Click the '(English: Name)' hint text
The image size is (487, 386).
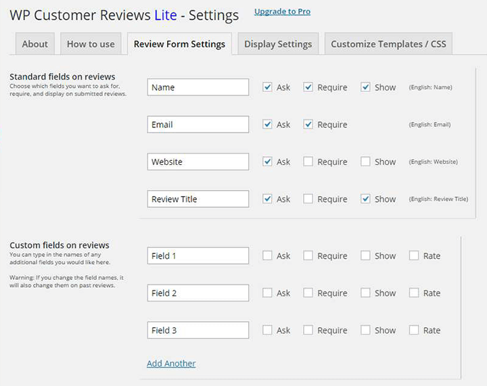tap(430, 87)
